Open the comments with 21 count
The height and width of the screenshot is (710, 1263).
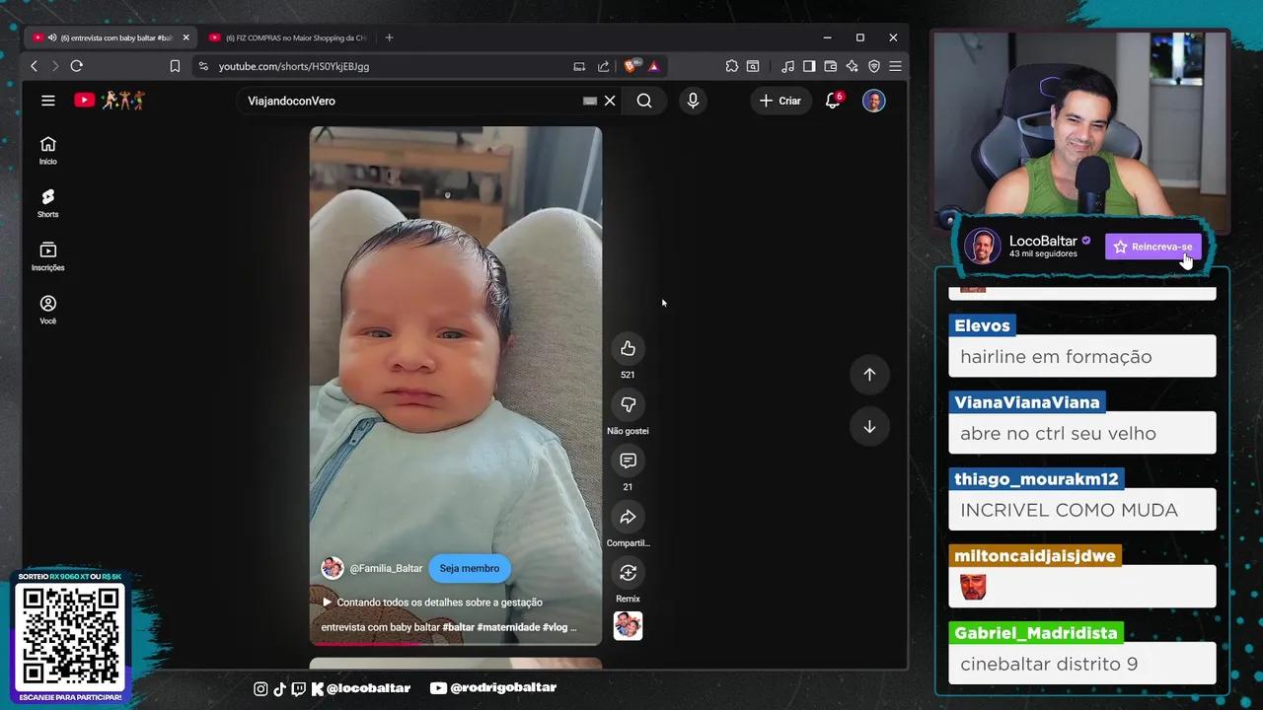[x=628, y=461]
